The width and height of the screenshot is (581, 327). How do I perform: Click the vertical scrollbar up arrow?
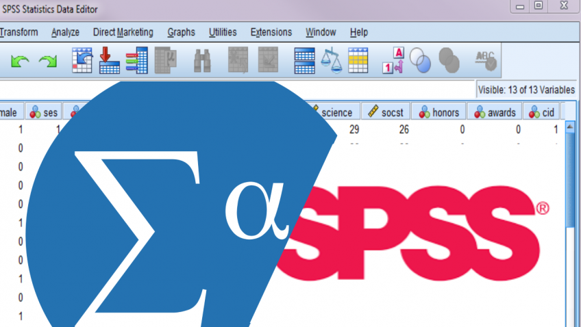570,127
